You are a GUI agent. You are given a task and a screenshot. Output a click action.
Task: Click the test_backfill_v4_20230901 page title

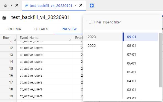pyautogui.click(x=40, y=17)
